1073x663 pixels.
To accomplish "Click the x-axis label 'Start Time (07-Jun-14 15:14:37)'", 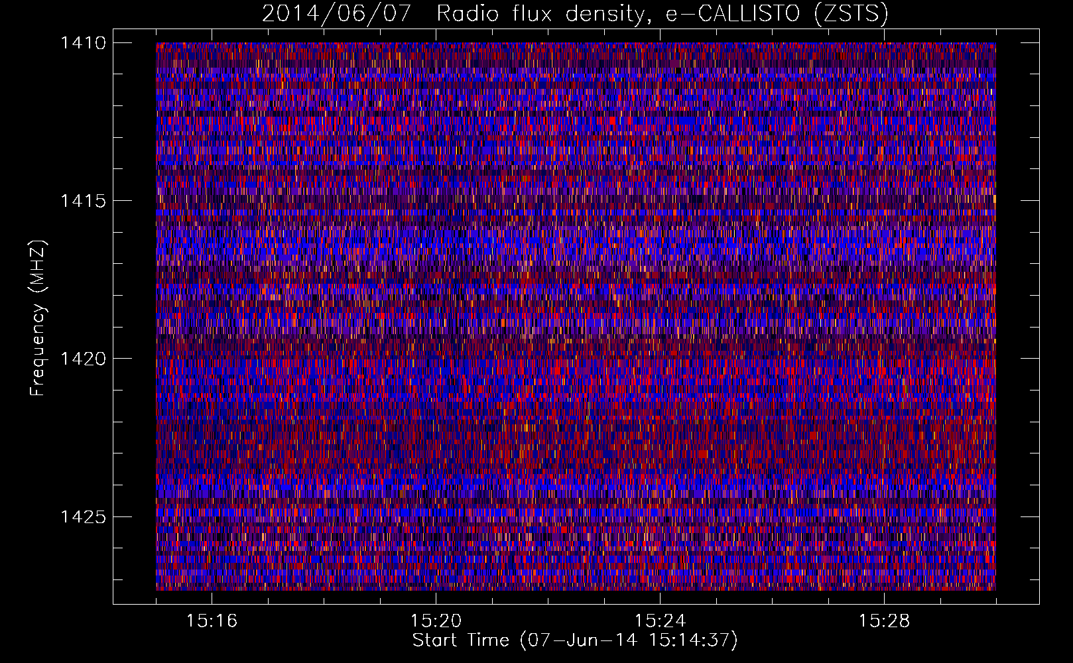I will [x=575, y=640].
